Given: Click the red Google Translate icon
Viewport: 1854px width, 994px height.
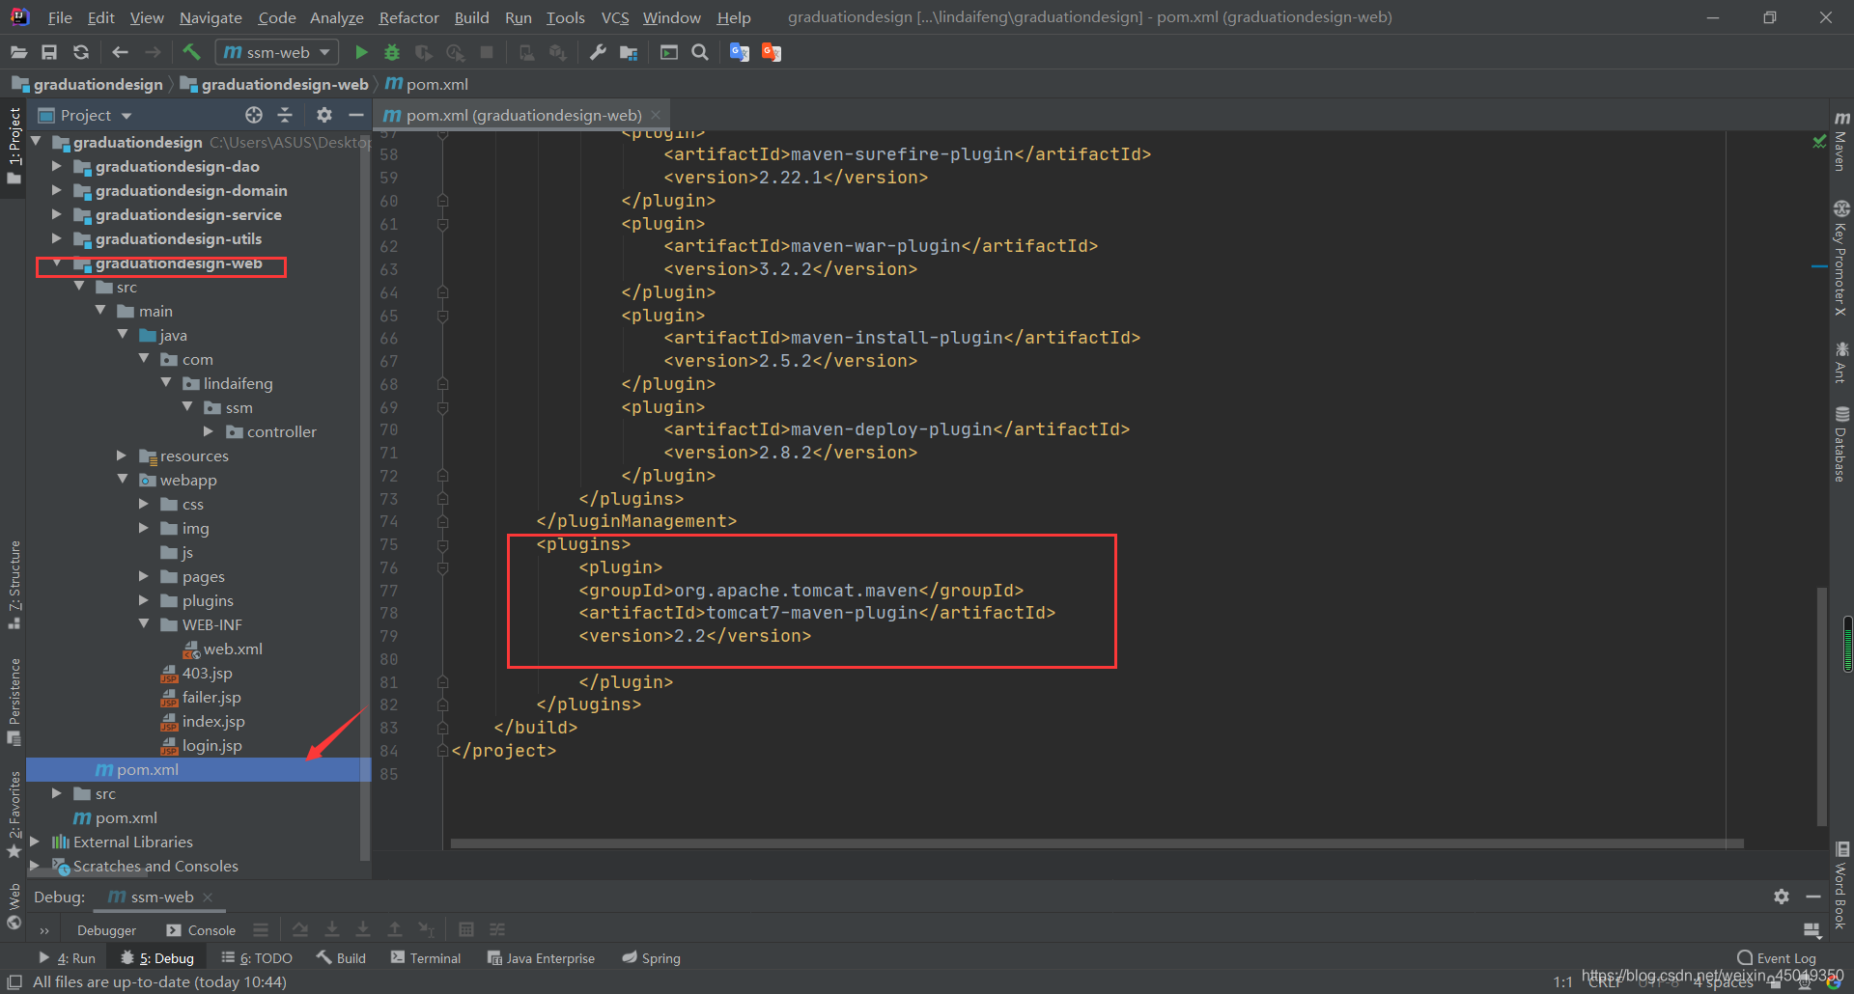Looking at the screenshot, I should 771,52.
